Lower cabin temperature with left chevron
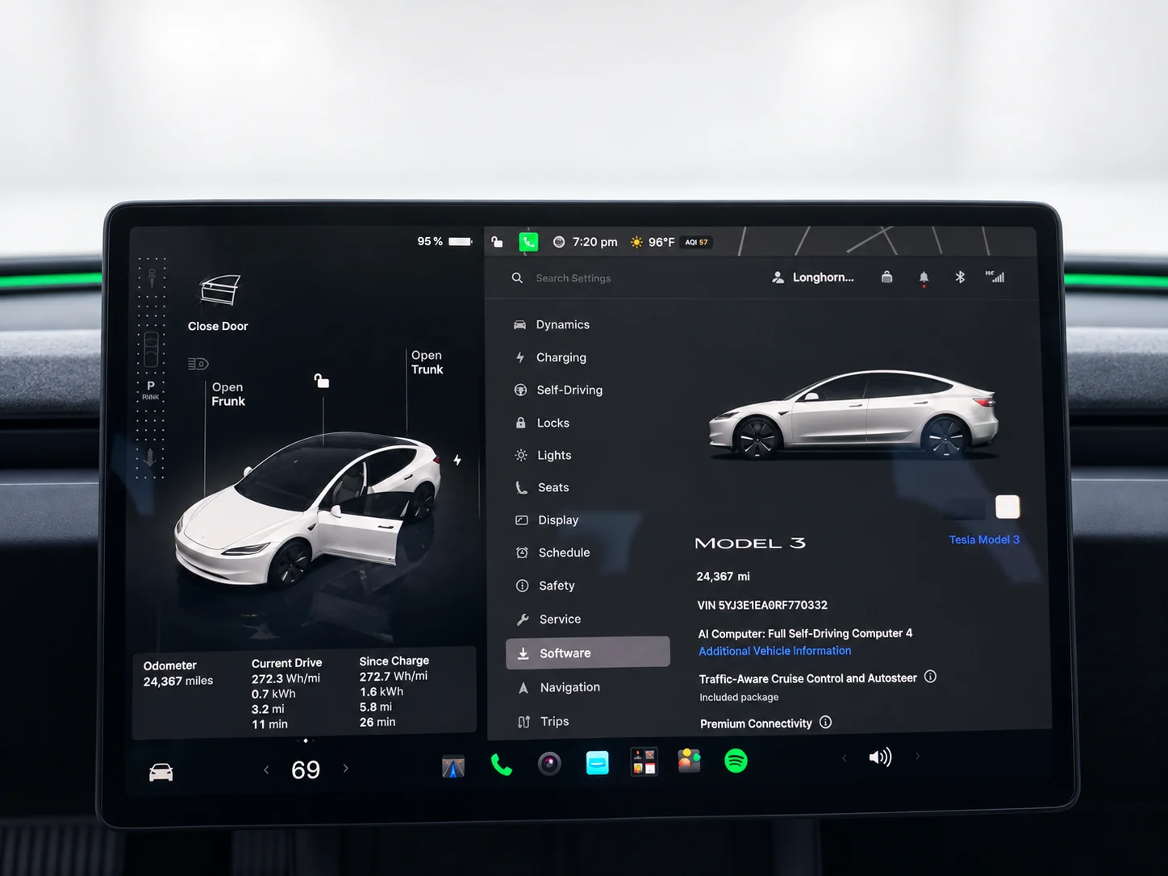The image size is (1168, 876). coord(266,770)
